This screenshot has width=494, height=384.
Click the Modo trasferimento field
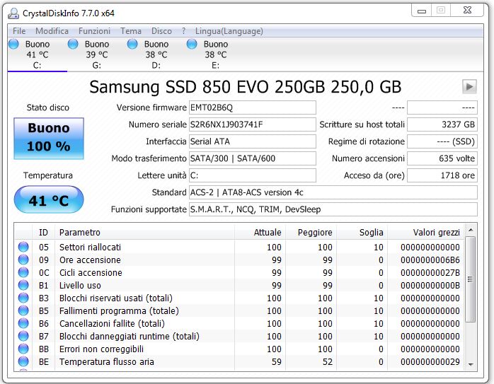tap(253, 158)
